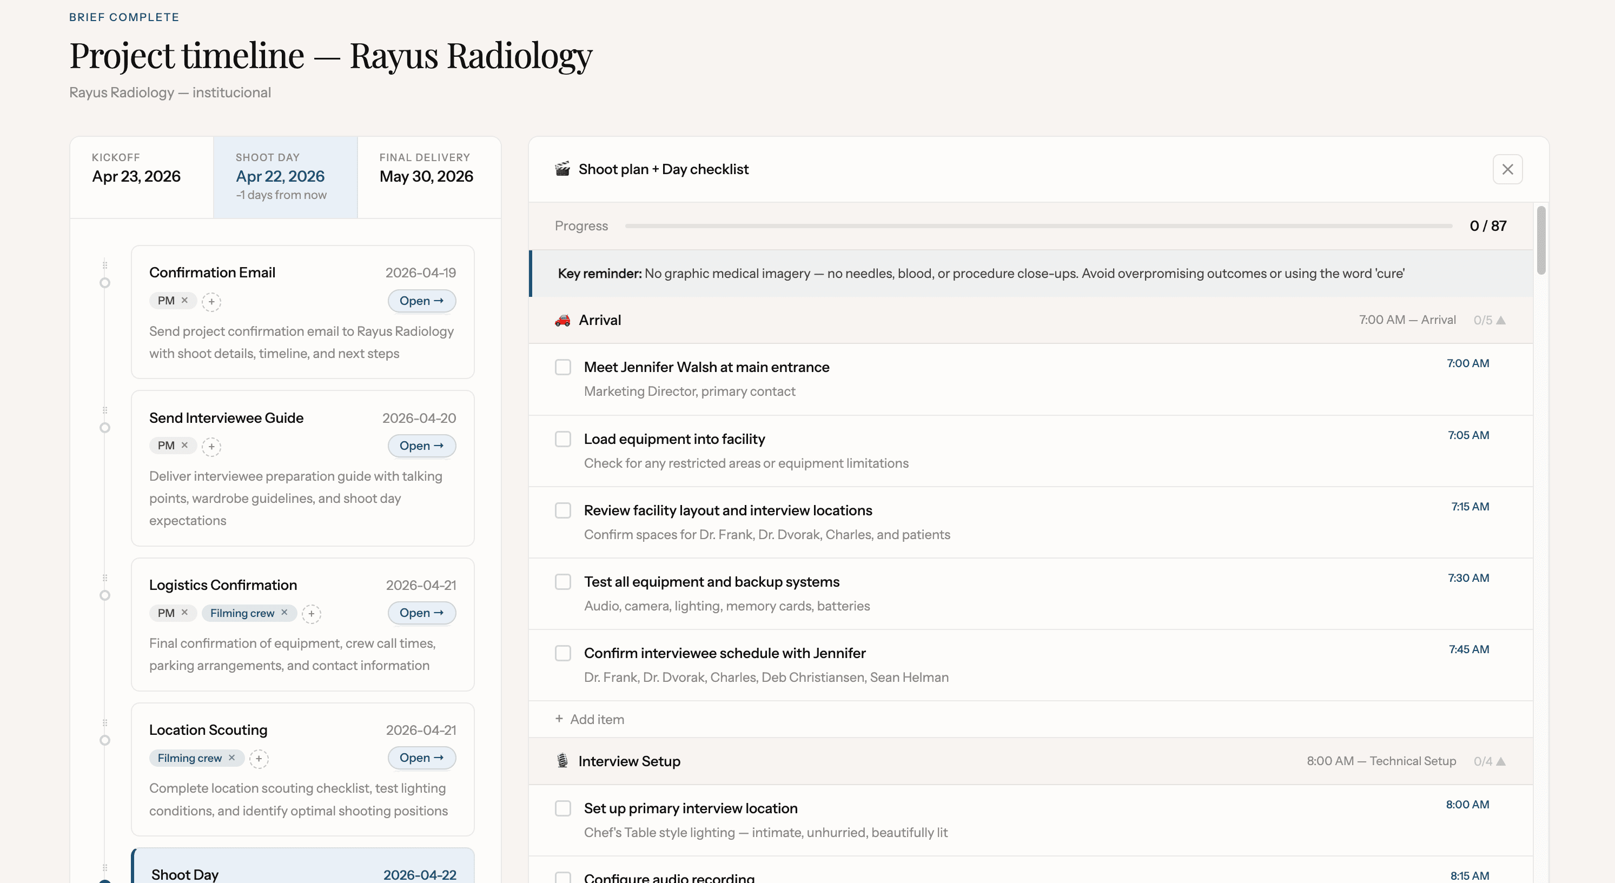Image resolution: width=1615 pixels, height=883 pixels.
Task: Collapse the Interview Setup section
Action: coord(1500,761)
